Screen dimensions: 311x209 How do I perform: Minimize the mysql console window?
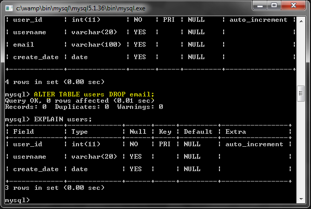pos(260,6)
